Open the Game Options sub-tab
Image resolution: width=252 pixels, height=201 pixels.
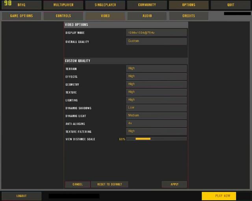coord(21,16)
